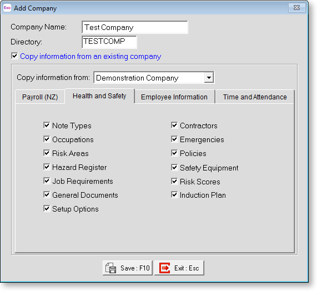Screen dimensions: 317x291
Task: Untick Copy information from an existing company
Action: pos(14,56)
